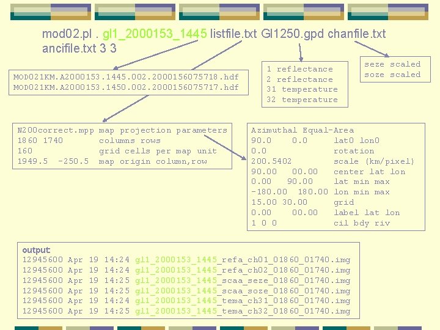This screenshot has width=440, height=330.
Task: Select green gl1_2000153_1445 in the command line
Action: [155, 34]
